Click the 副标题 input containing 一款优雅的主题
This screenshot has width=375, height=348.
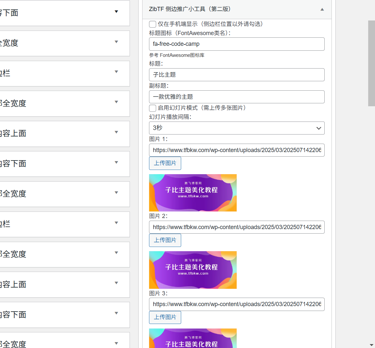coord(236,97)
